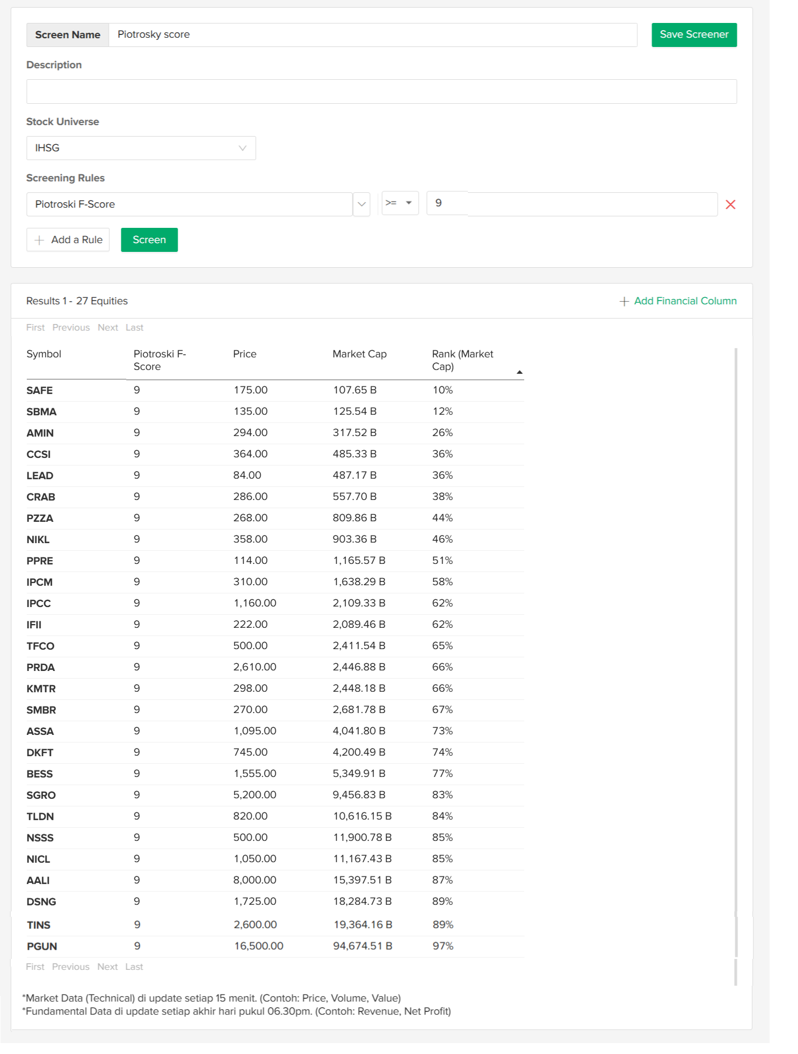The height and width of the screenshot is (1054, 798).
Task: Click Add a Rule button
Action: [68, 240]
